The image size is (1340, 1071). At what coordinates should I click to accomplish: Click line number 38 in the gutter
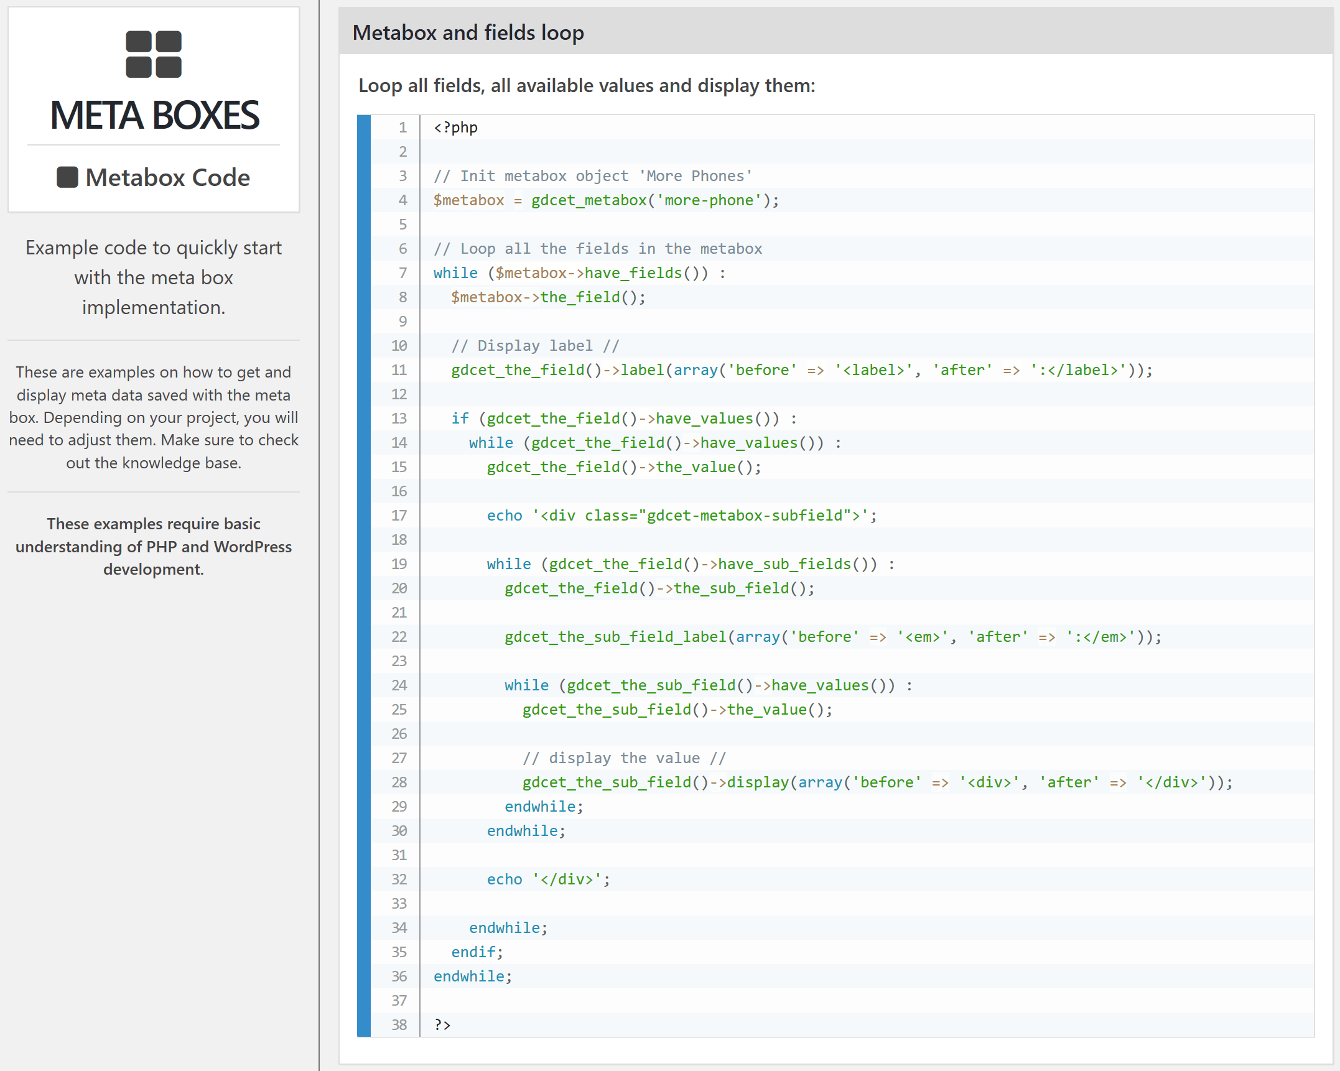coord(399,1025)
